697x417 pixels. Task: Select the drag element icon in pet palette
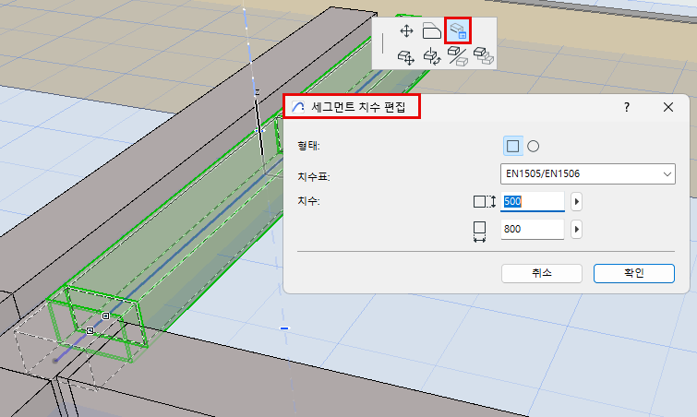pyautogui.click(x=406, y=58)
